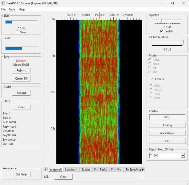Viewport: 189px width, 185px height.
Task: Open the dropdown next to Clear button
Action: click(x=142, y=177)
